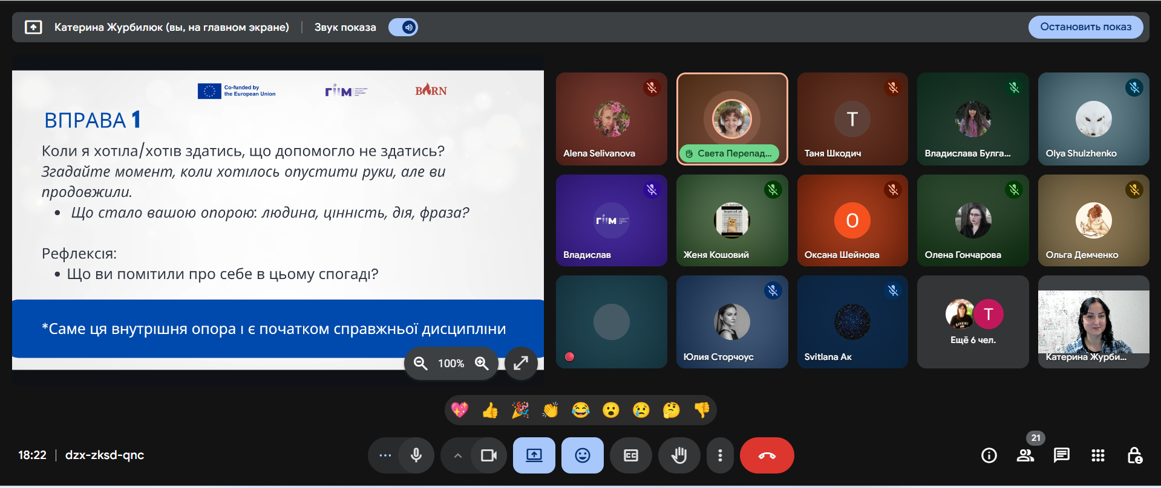The width and height of the screenshot is (1161, 488).
Task: Open the activities grid icon
Action: click(x=1097, y=455)
